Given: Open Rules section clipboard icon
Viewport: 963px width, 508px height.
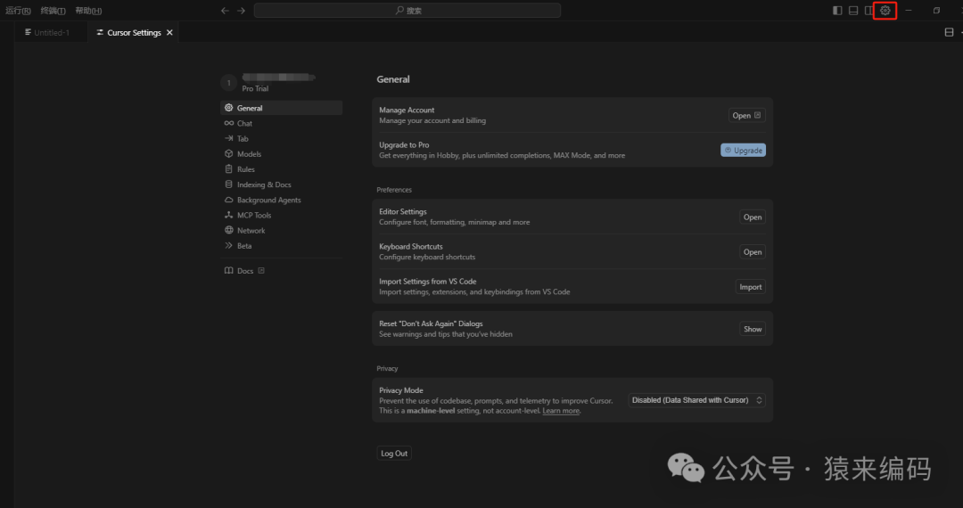Looking at the screenshot, I should point(228,169).
